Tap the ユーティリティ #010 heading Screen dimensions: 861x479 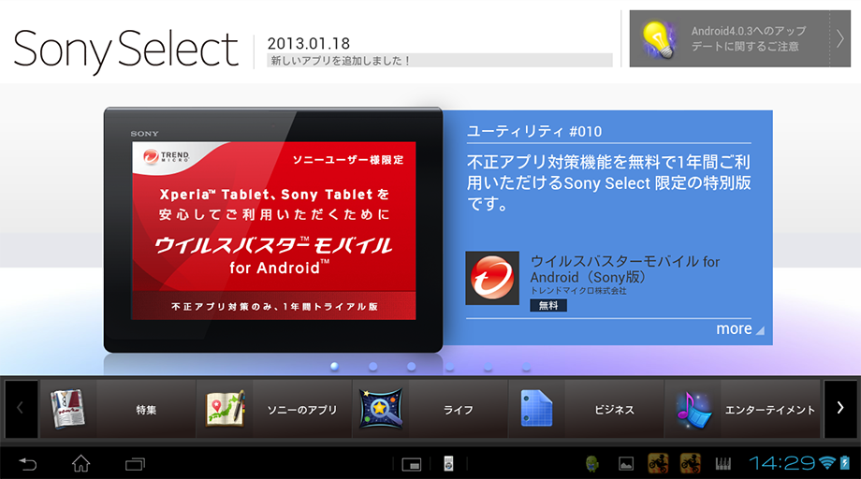point(534,132)
